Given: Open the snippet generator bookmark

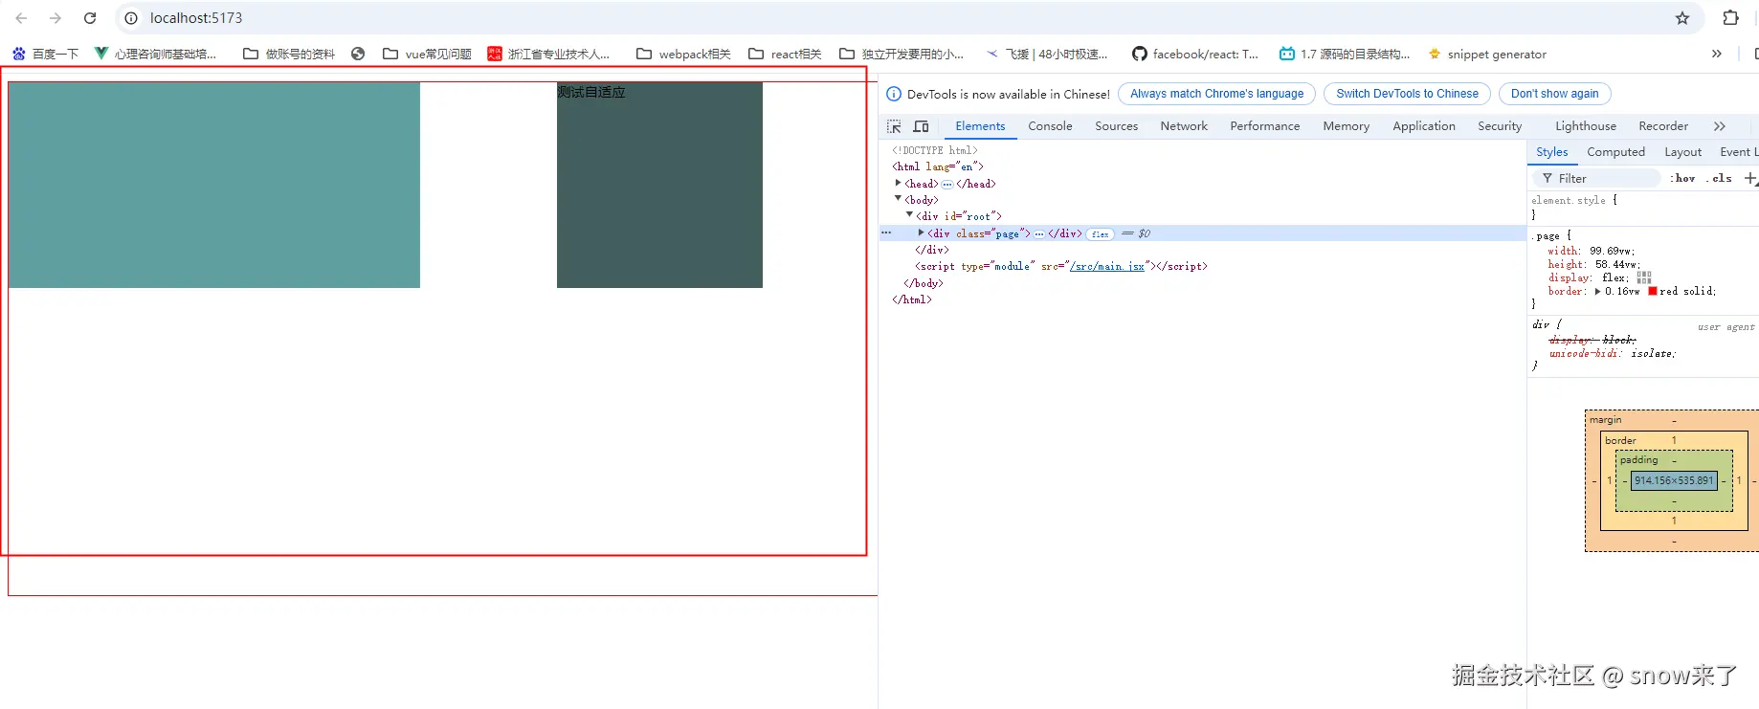Looking at the screenshot, I should (x=1486, y=55).
